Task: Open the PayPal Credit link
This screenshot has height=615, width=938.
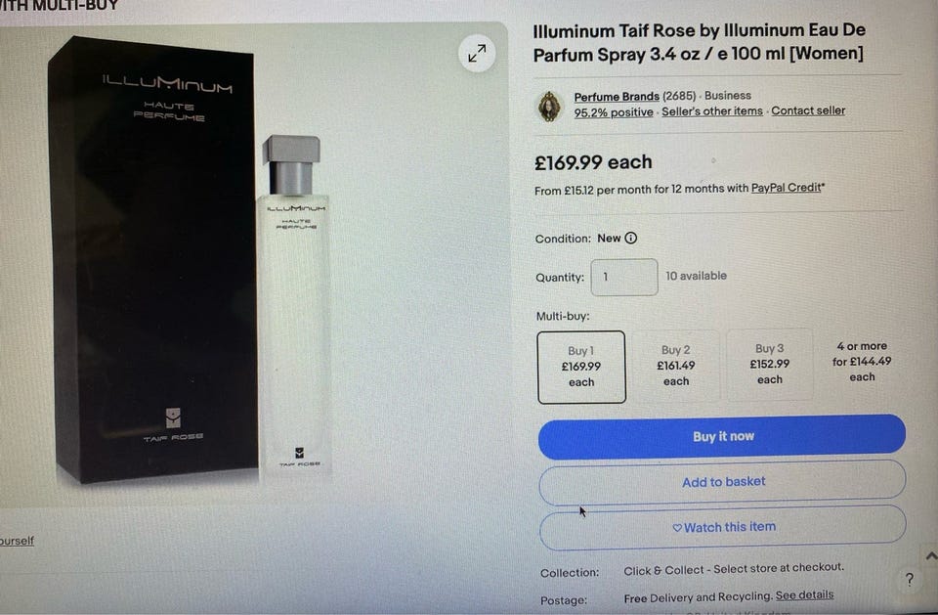Action: (x=786, y=188)
